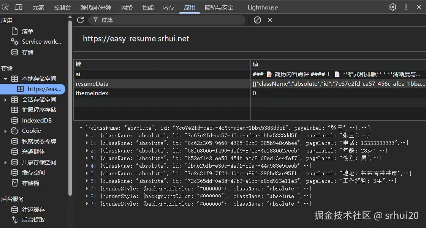Image resolution: width=426 pixels, height=228 pixels.
Task: Select 共享存储空间 item
Action: (x=39, y=162)
